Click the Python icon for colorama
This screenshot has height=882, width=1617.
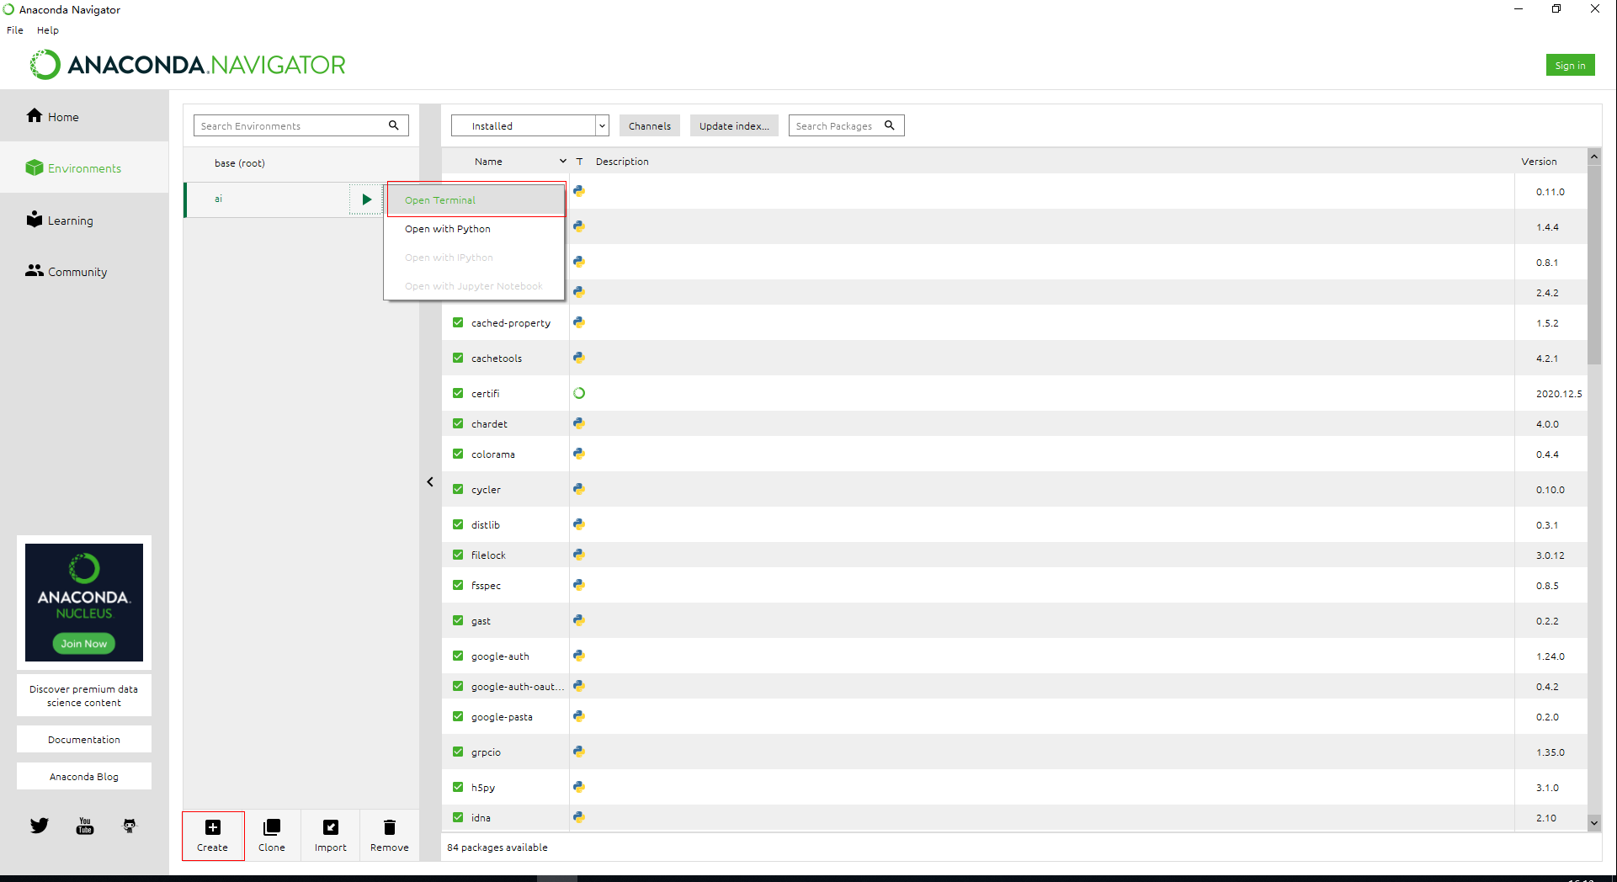point(579,454)
